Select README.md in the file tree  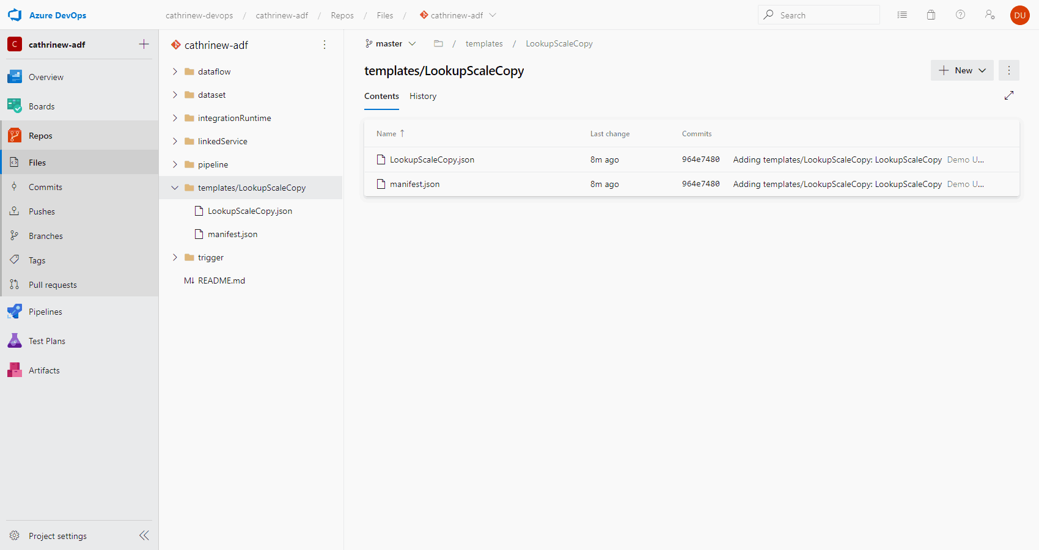pos(221,280)
